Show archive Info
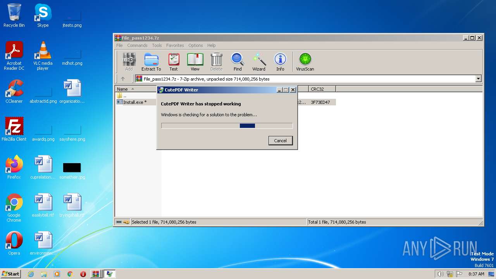 coord(280,62)
